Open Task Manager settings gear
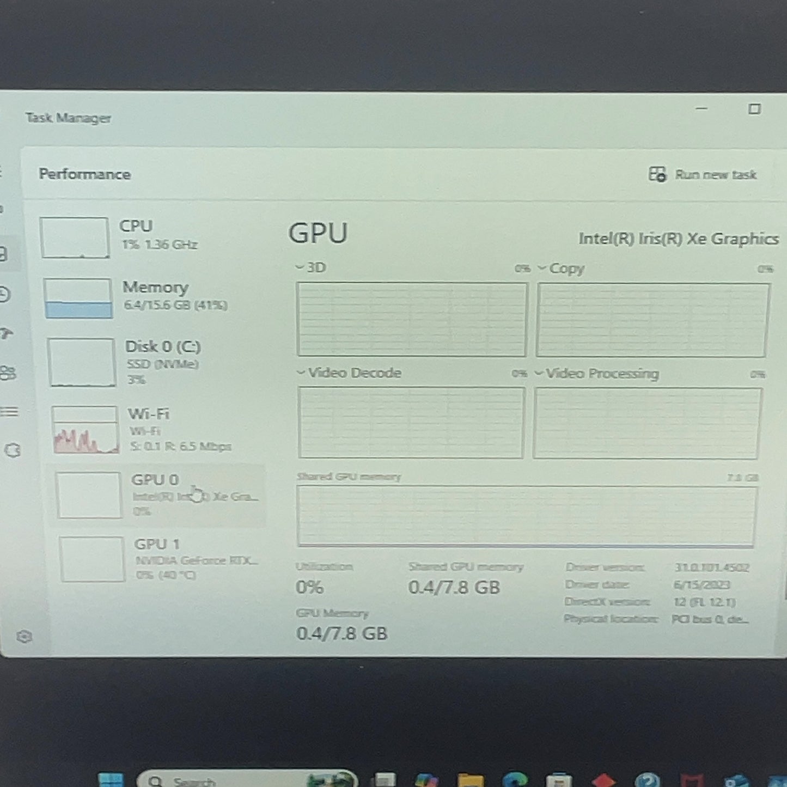787x787 pixels. [x=24, y=637]
